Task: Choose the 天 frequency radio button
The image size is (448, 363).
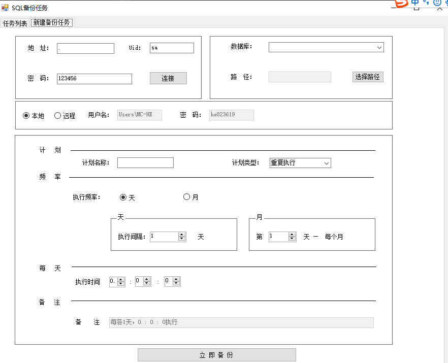Action: pyautogui.click(x=127, y=197)
